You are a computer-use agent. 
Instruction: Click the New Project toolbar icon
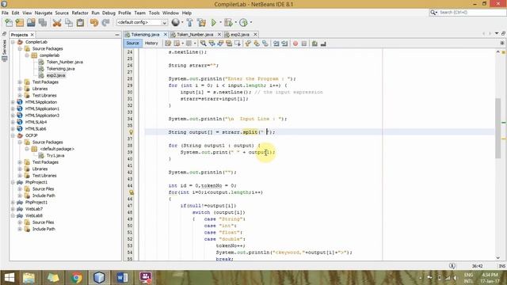click(x=20, y=23)
